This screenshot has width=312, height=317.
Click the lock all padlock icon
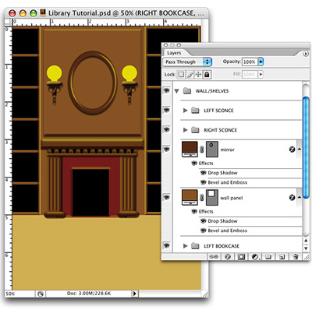click(x=207, y=75)
